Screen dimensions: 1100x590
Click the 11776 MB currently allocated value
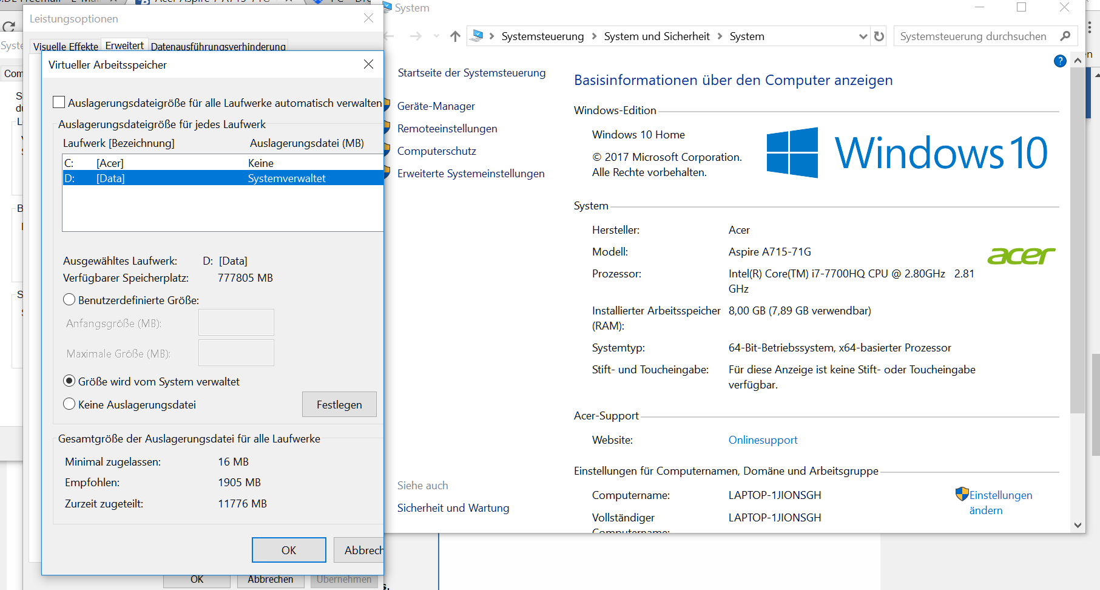click(x=242, y=504)
